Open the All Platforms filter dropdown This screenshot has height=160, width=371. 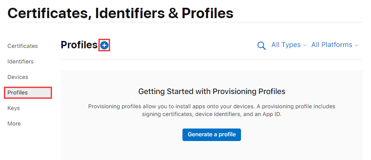pyautogui.click(x=335, y=45)
